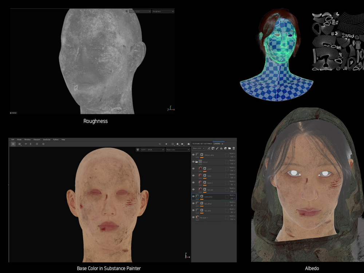
Task: Hide the fut_red layer
Action: (x=193, y=189)
